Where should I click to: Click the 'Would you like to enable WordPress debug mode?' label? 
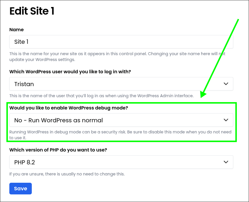(x=69, y=108)
